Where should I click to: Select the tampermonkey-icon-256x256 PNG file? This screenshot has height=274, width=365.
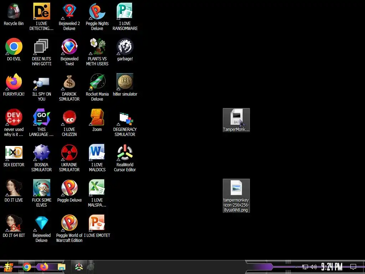pyautogui.click(x=236, y=196)
